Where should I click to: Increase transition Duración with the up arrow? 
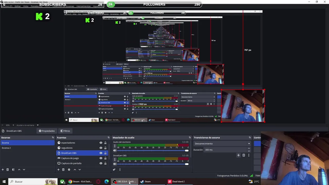(249, 149)
